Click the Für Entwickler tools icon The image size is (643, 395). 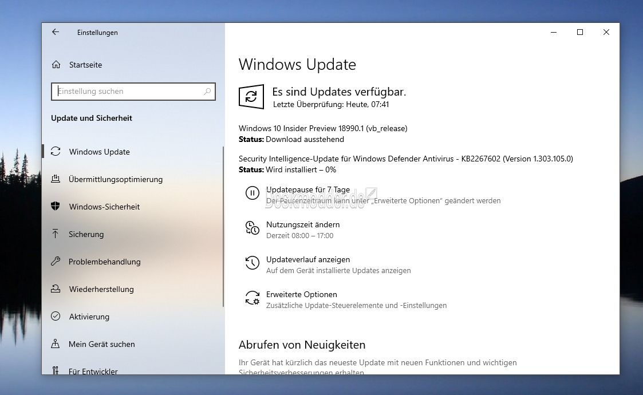coord(56,371)
